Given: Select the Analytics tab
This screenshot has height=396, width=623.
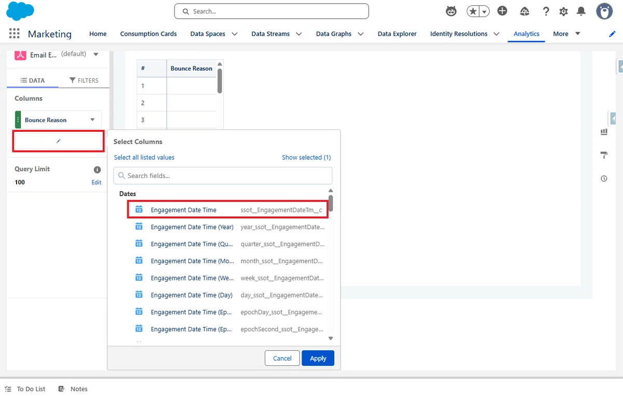Looking at the screenshot, I should 526,34.
